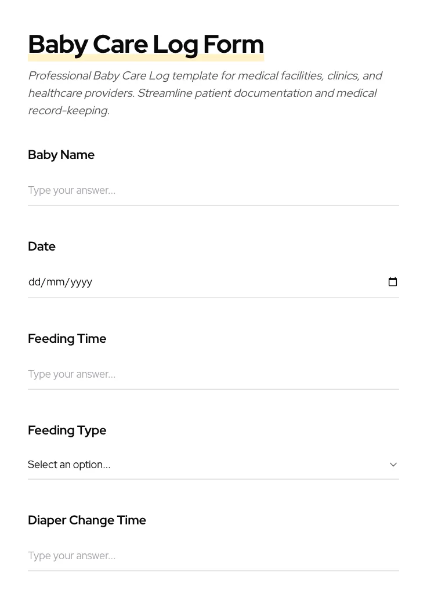This screenshot has height=594, width=427.
Task: Click the 'Date' field label
Action: pos(41,246)
